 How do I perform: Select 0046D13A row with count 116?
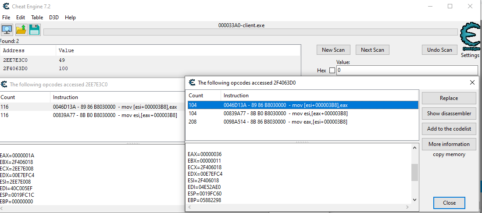pos(92,106)
